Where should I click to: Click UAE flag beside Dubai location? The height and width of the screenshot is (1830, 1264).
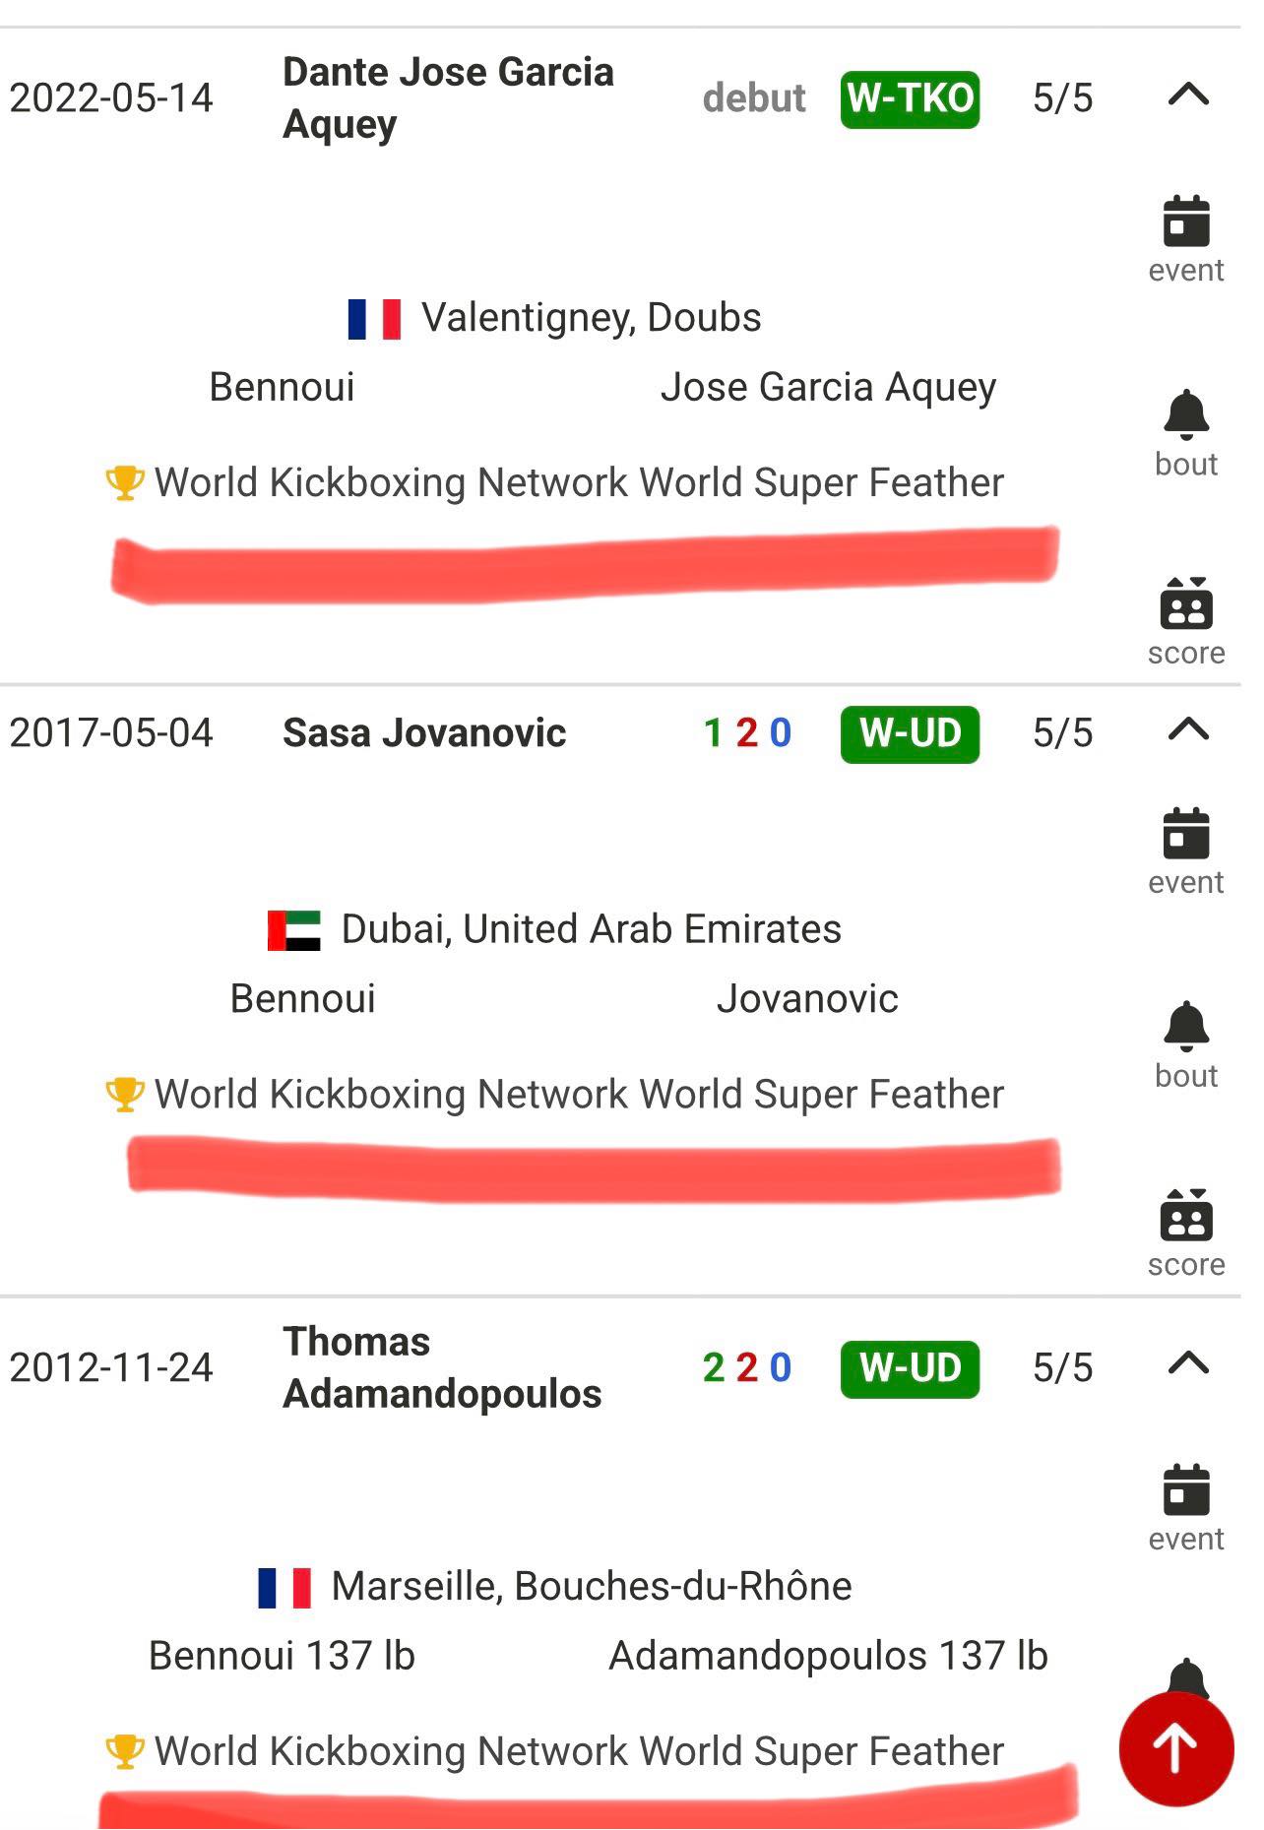[x=294, y=930]
